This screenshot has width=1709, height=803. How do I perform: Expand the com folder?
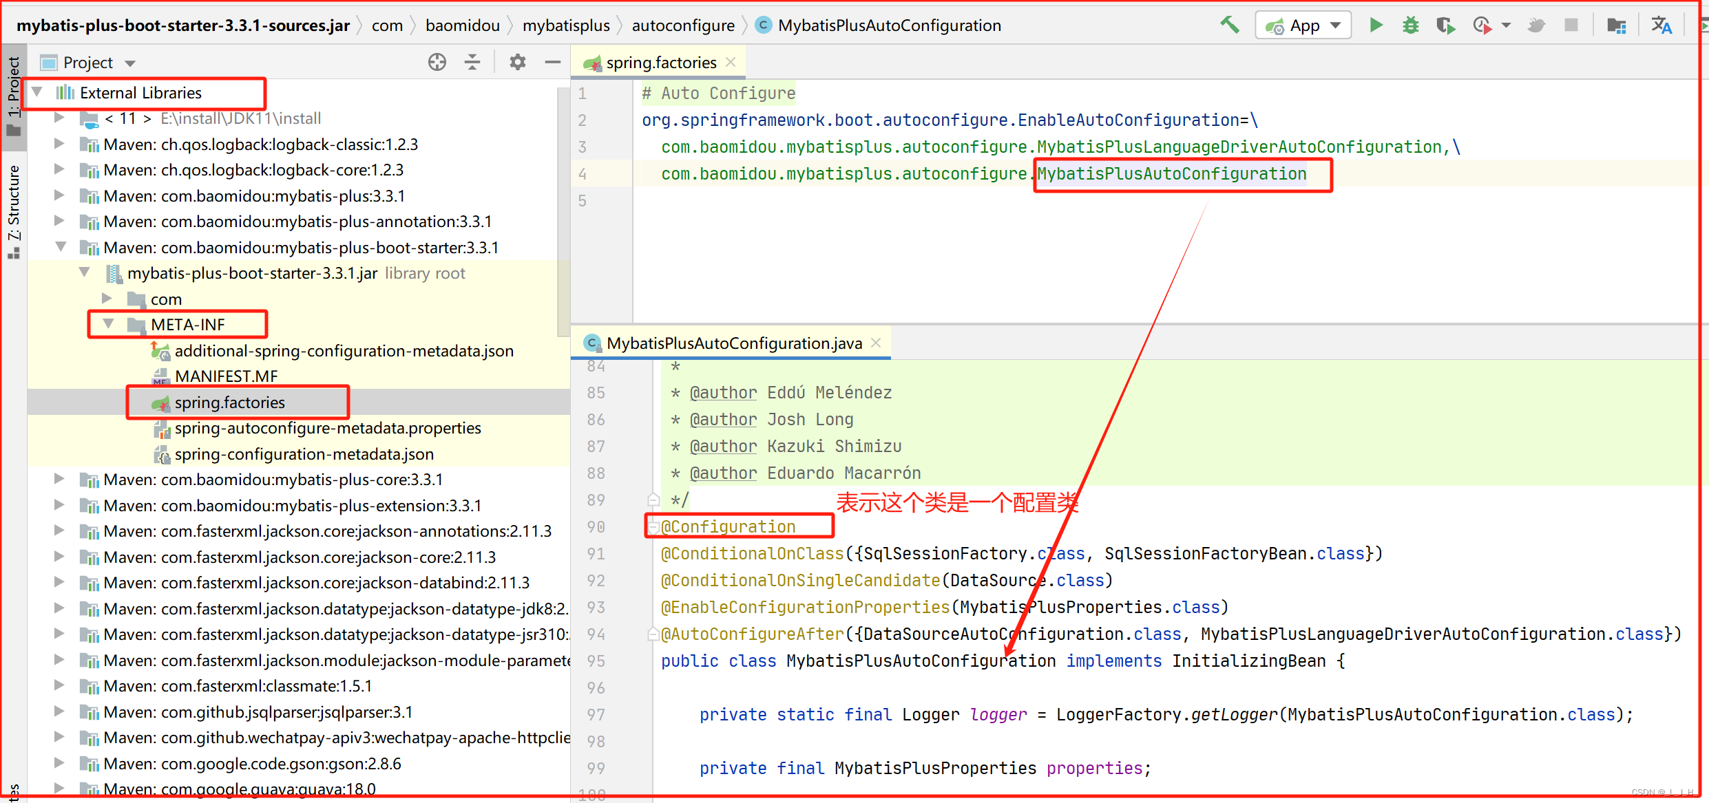coord(106,299)
